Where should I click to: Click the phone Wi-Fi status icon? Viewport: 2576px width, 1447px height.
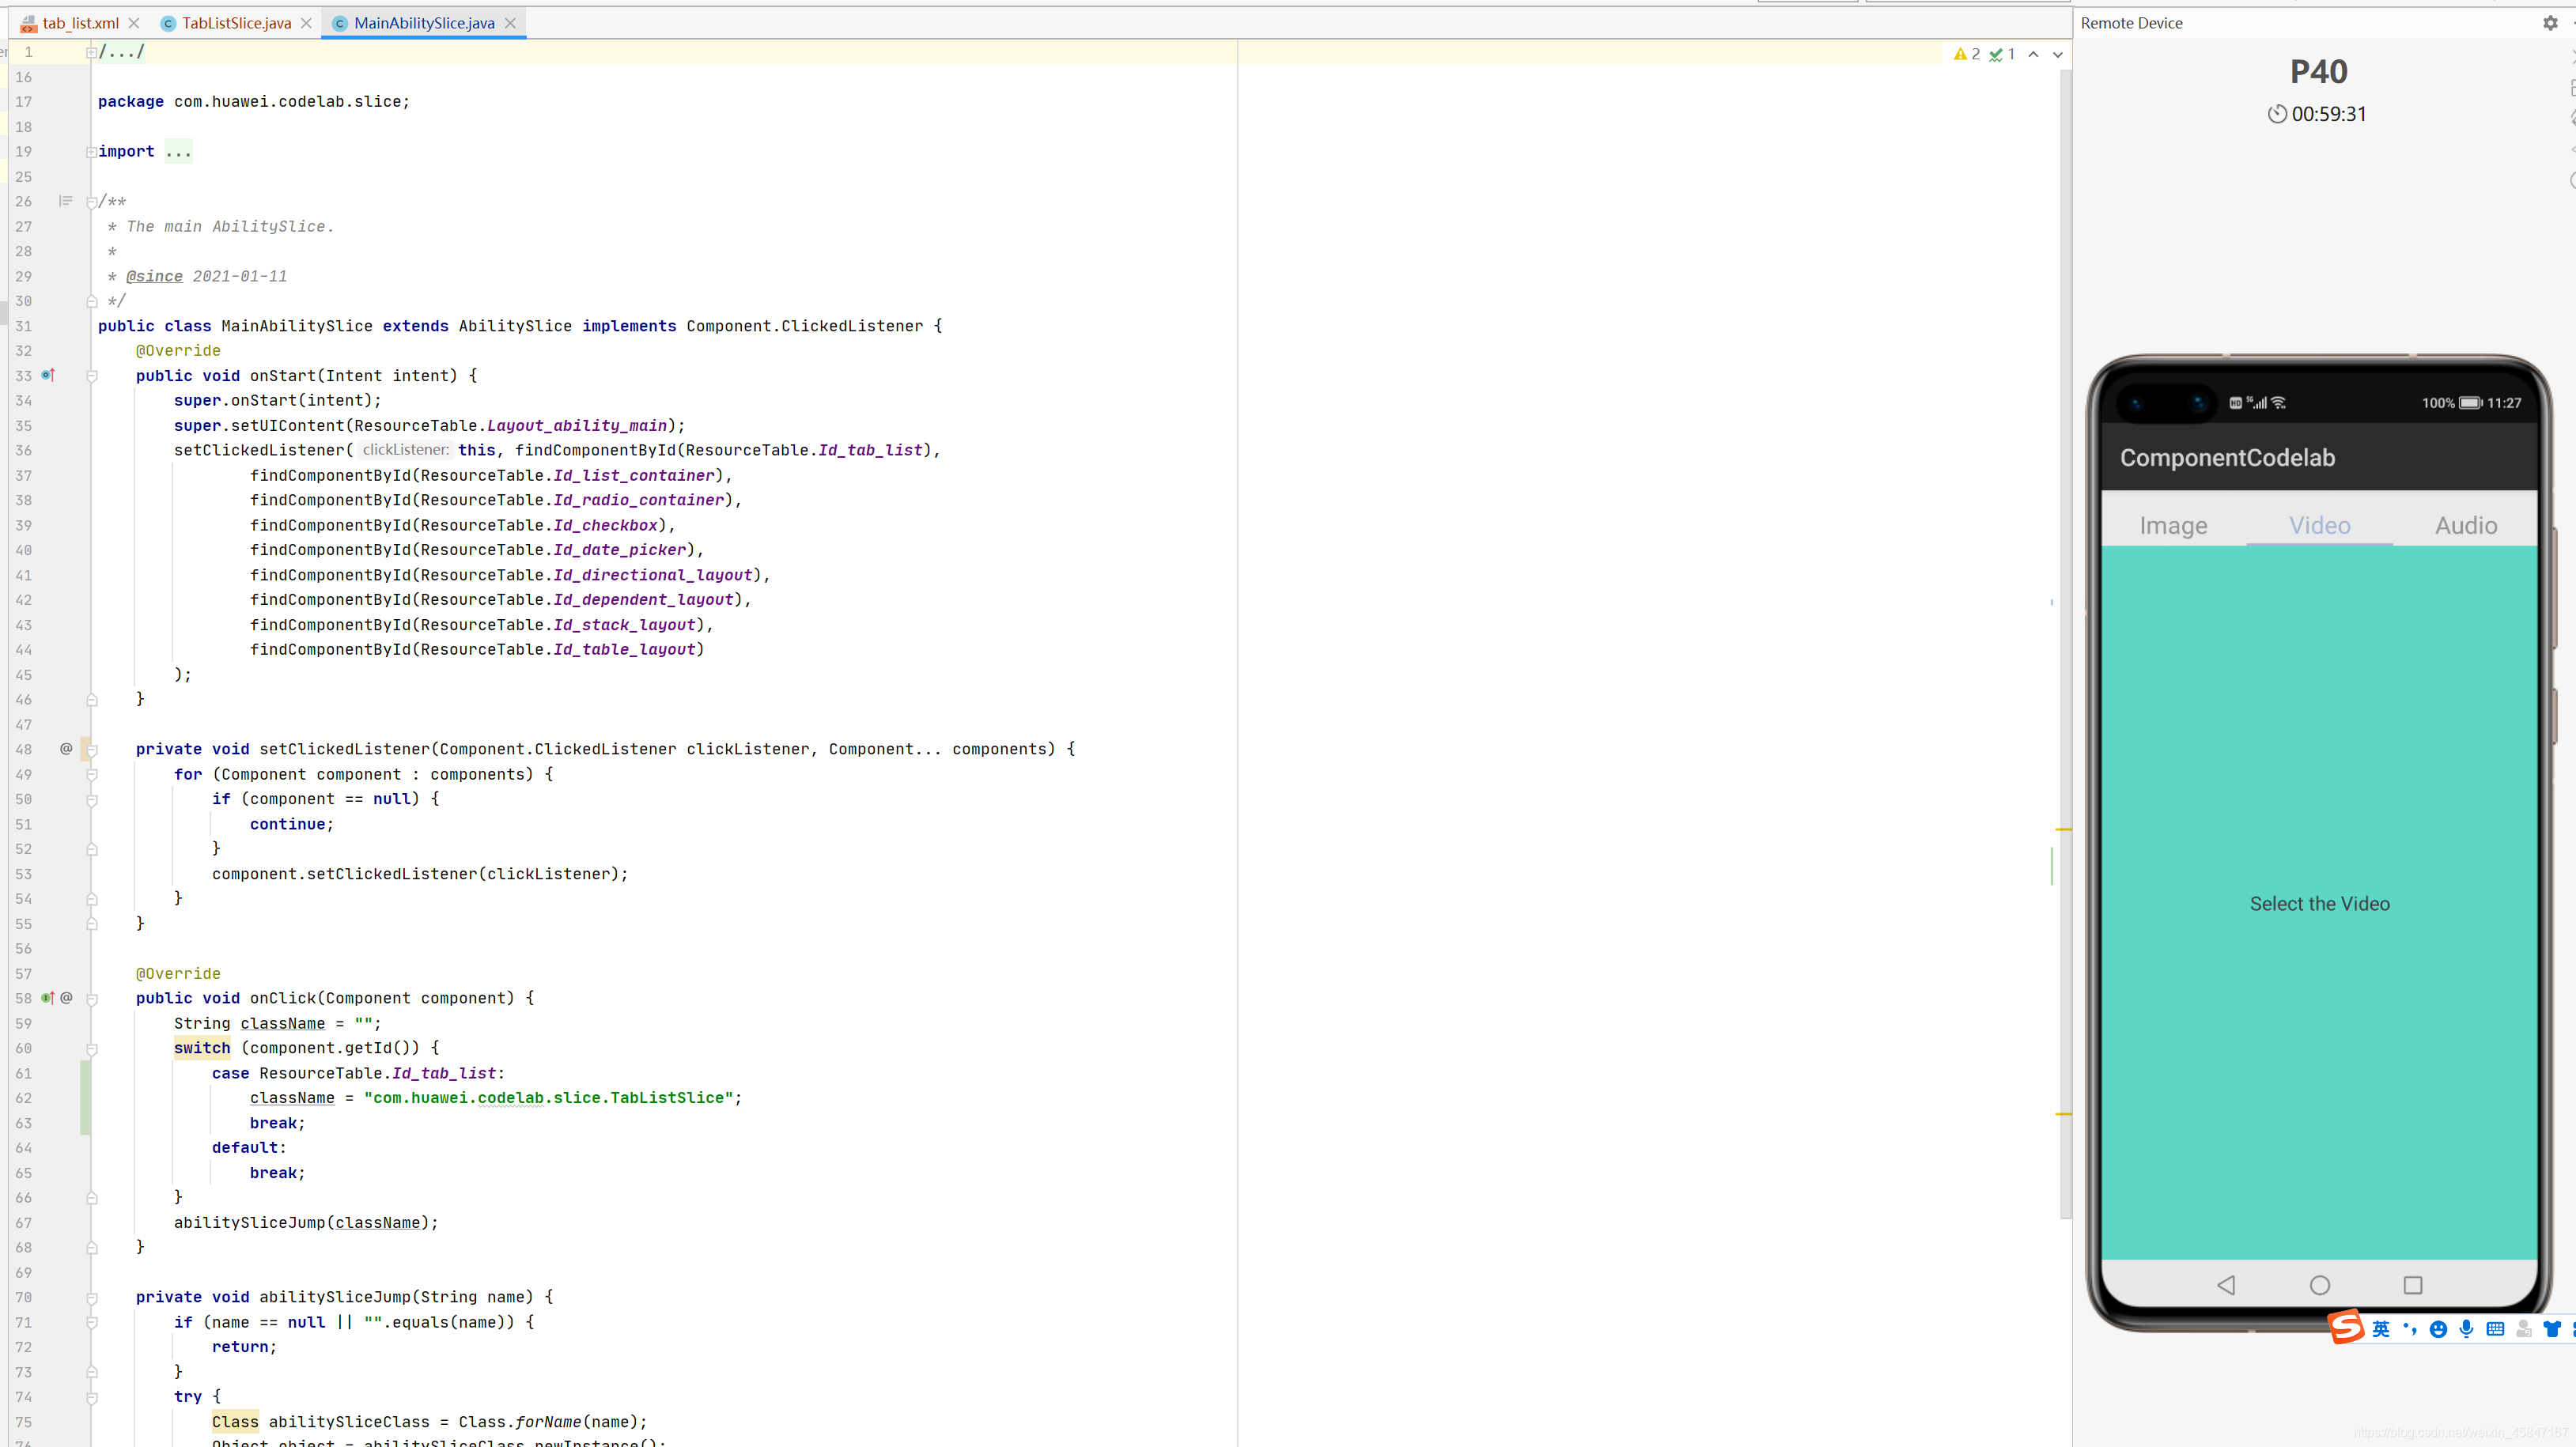(2278, 403)
